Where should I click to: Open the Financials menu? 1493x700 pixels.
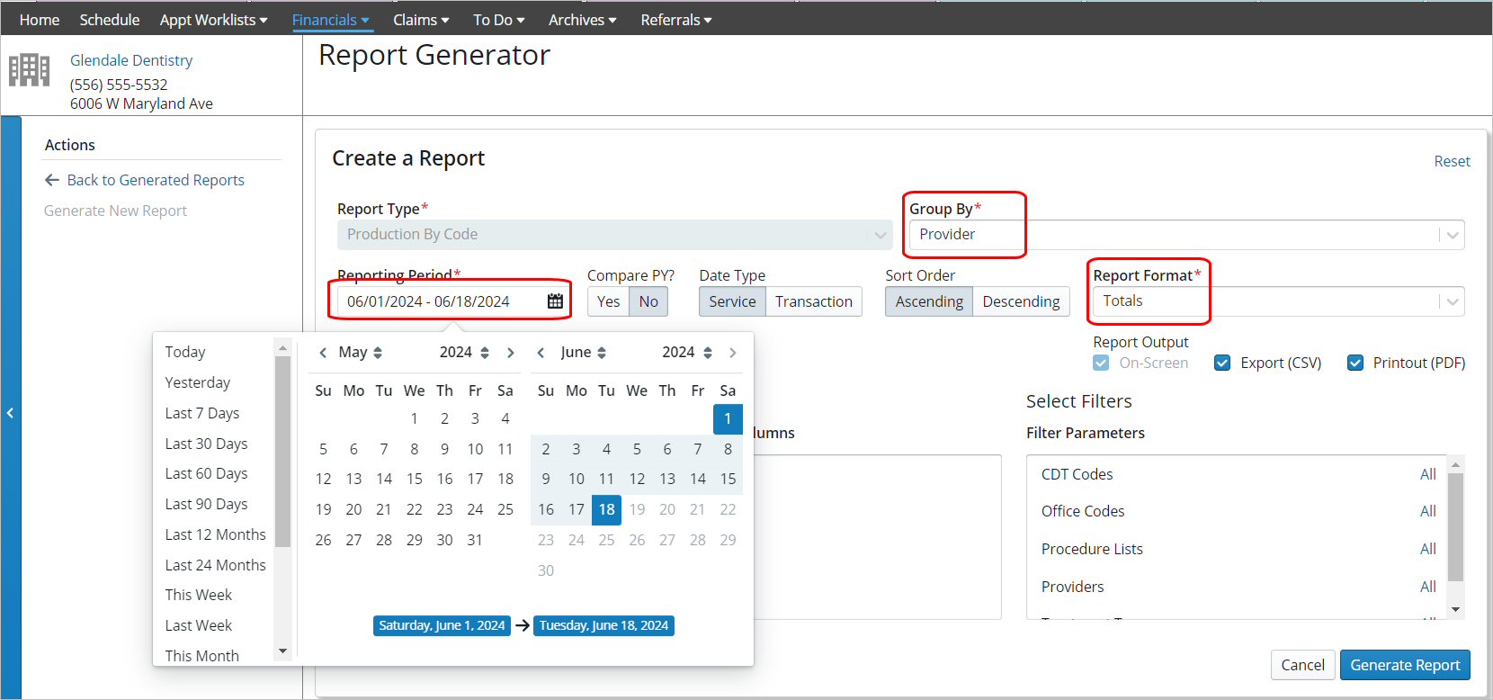pos(330,20)
